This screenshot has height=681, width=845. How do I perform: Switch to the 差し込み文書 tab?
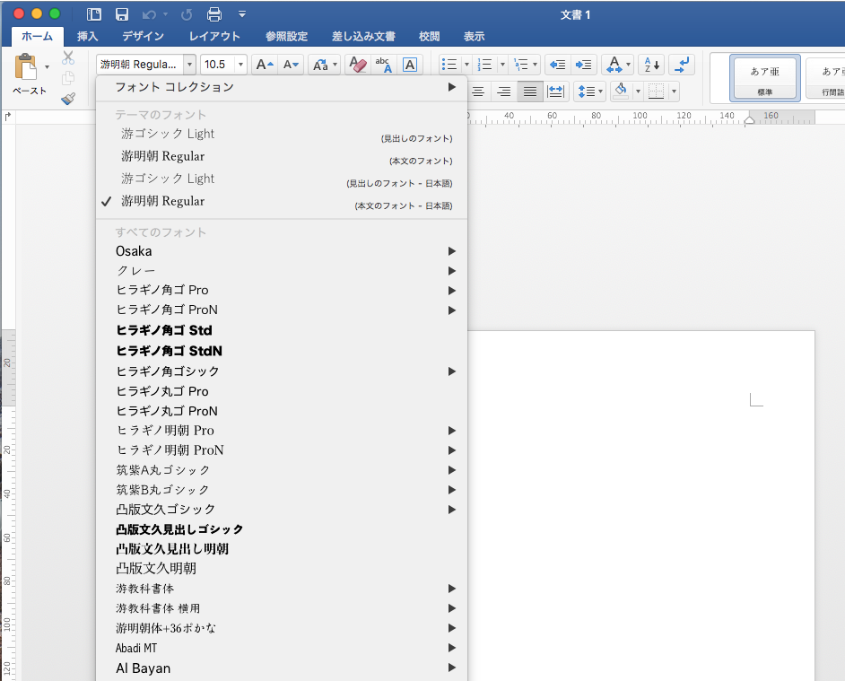tap(363, 36)
